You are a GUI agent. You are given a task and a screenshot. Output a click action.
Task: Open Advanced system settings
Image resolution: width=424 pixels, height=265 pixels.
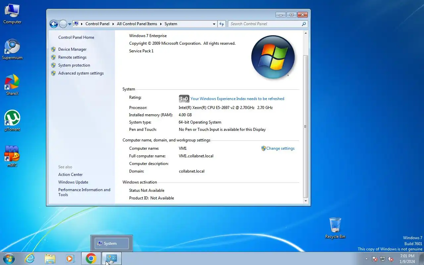coord(81,73)
